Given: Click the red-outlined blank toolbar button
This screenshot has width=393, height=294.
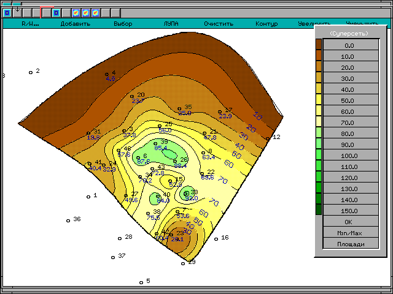Looking at the screenshot, I should (x=46, y=12).
